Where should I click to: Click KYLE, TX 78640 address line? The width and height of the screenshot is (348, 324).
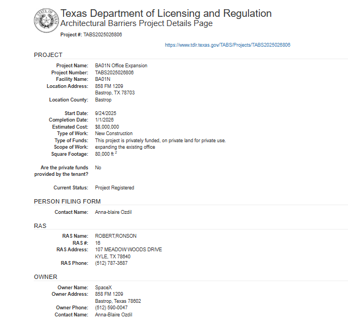coord(113,257)
